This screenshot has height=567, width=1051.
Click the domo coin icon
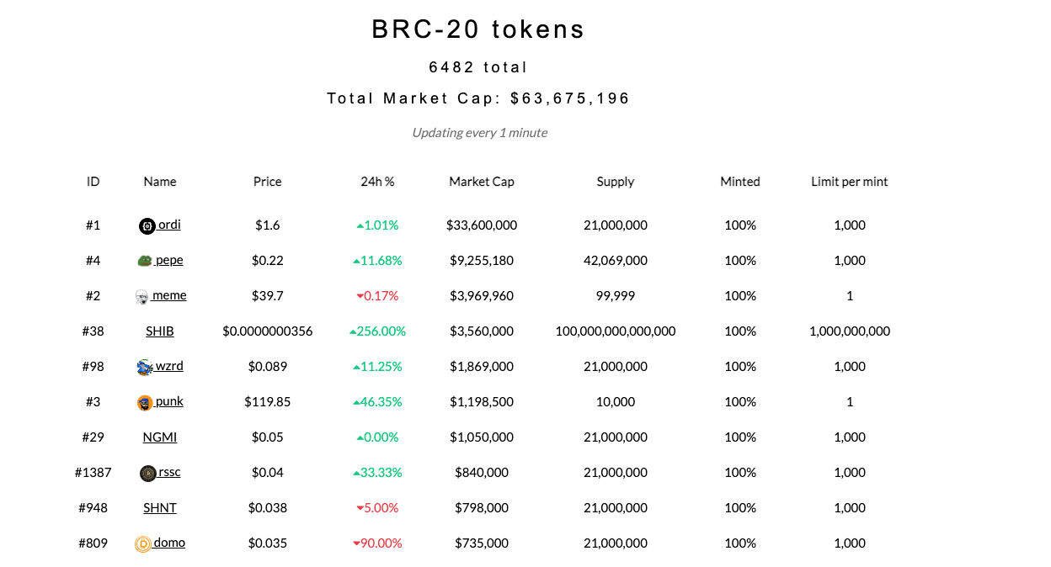pyautogui.click(x=145, y=543)
